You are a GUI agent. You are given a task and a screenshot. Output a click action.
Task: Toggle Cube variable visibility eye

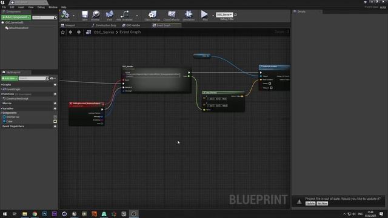point(55,121)
